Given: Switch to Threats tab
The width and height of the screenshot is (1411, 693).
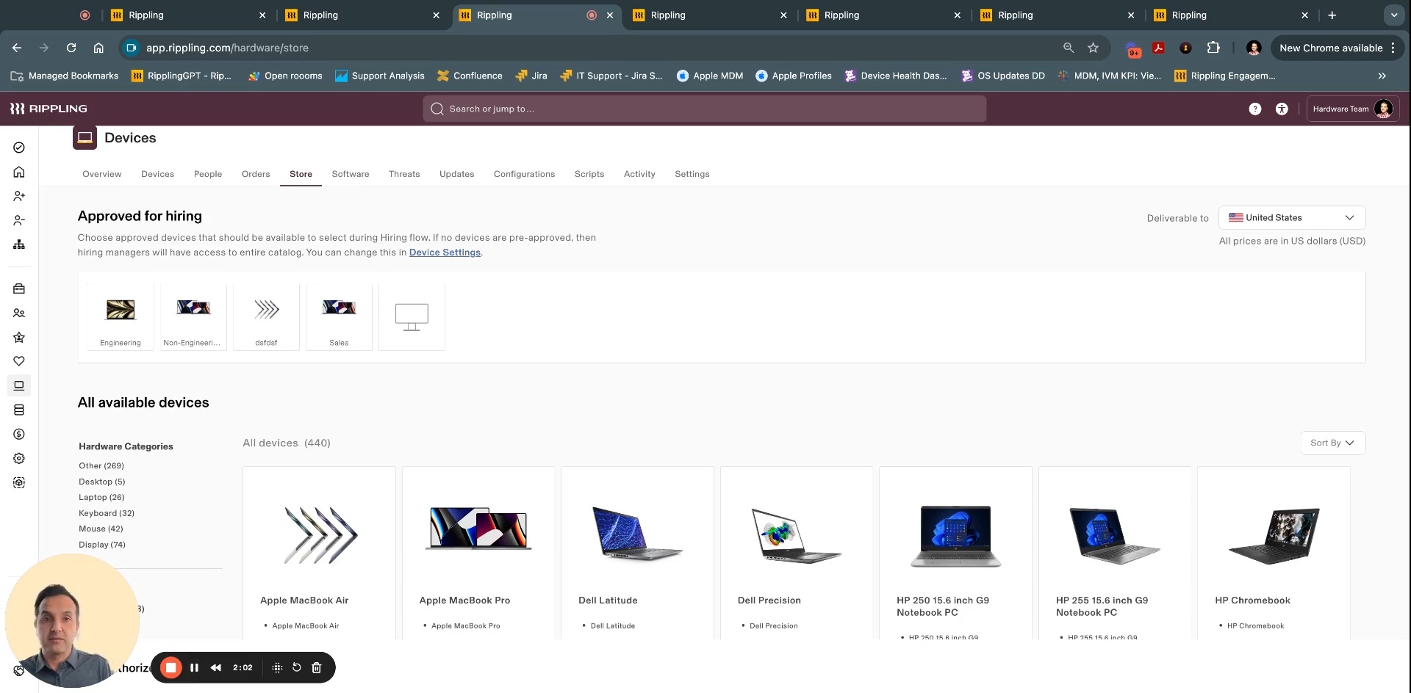Looking at the screenshot, I should 404,174.
